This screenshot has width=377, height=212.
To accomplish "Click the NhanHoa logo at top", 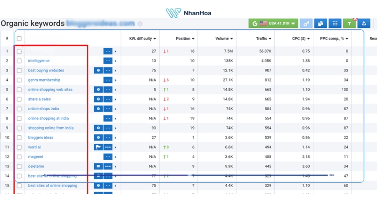I will click(x=188, y=13).
